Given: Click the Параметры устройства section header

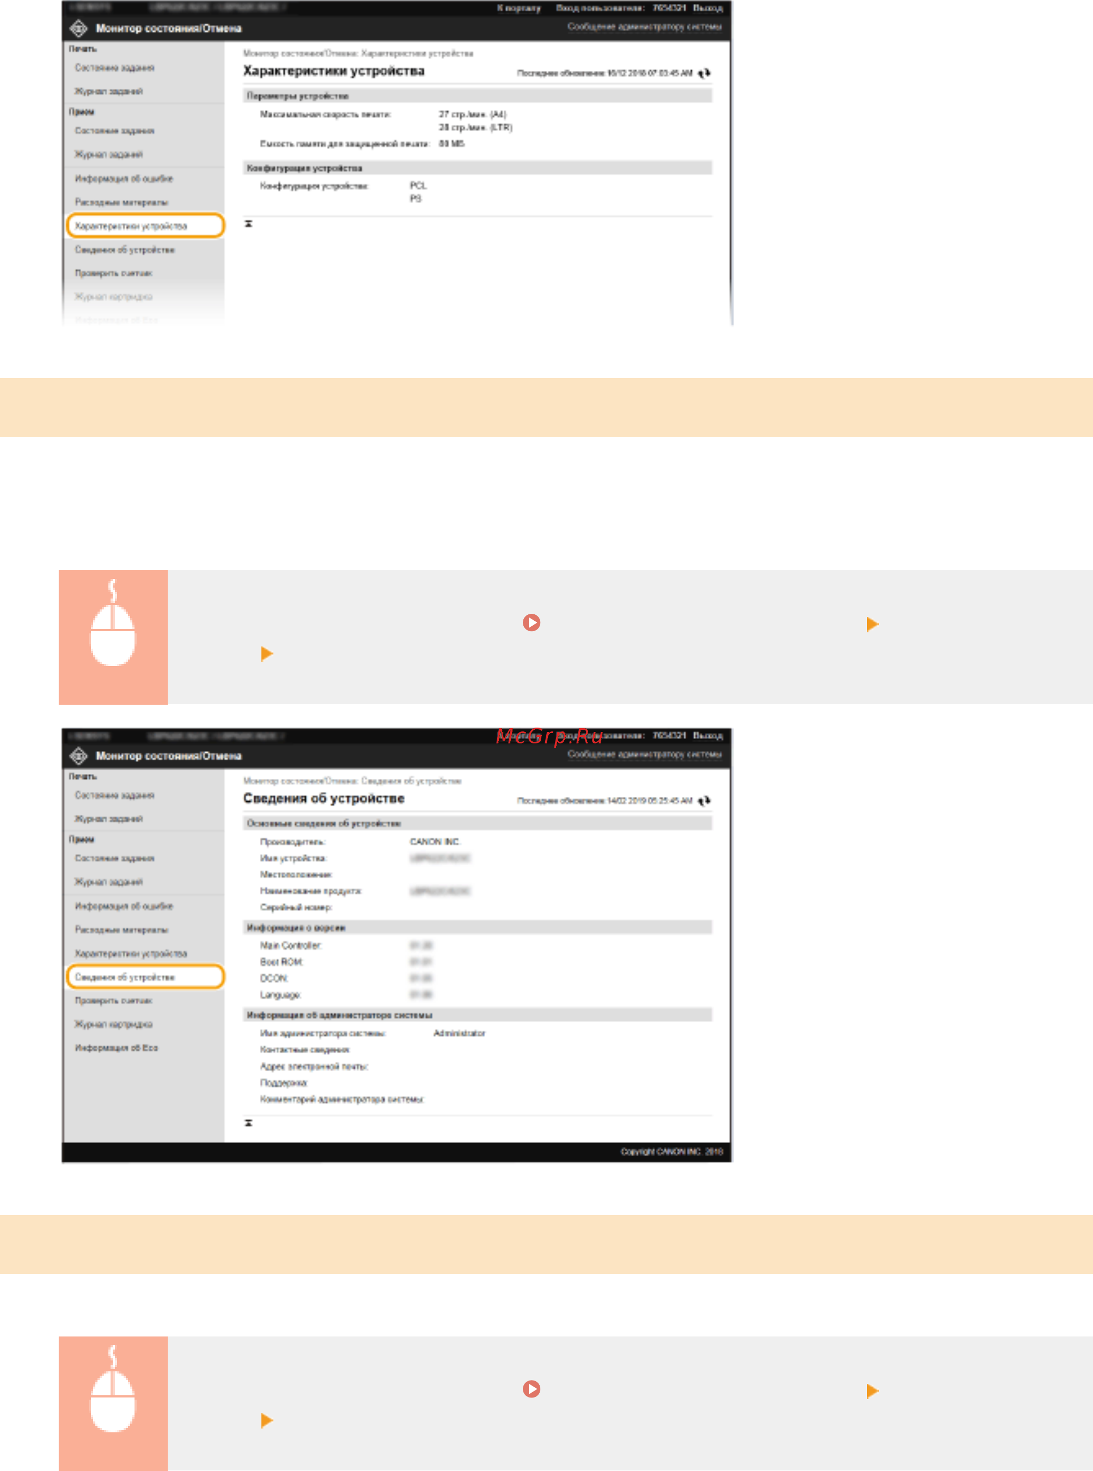Looking at the screenshot, I should pos(477,96).
